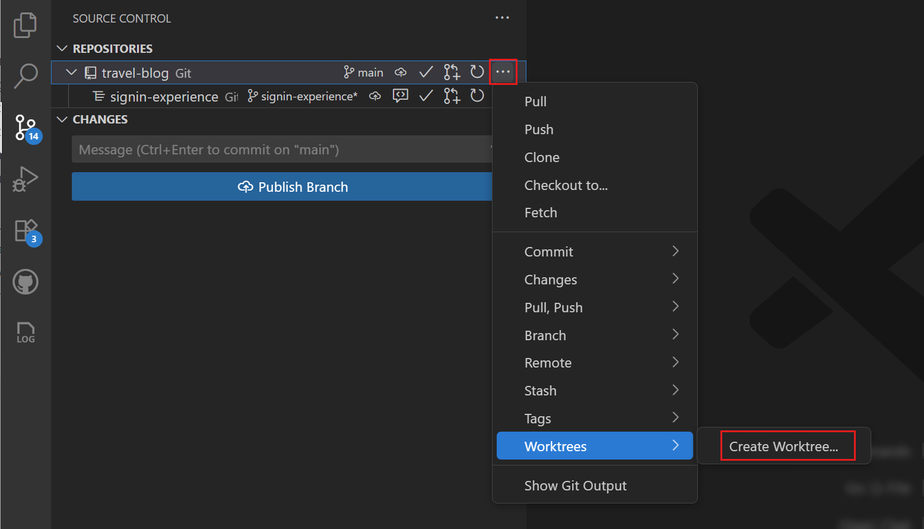
Task: Open the LOG panel icon
Action: [25, 332]
